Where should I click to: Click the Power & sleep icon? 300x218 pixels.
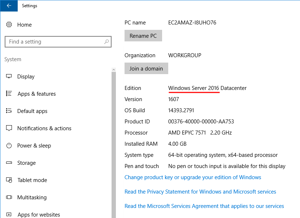(x=9, y=146)
